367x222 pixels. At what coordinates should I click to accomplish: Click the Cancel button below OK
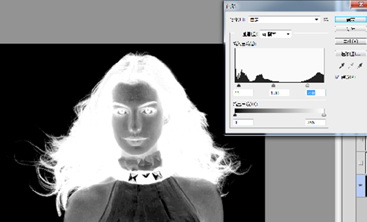[350, 29]
